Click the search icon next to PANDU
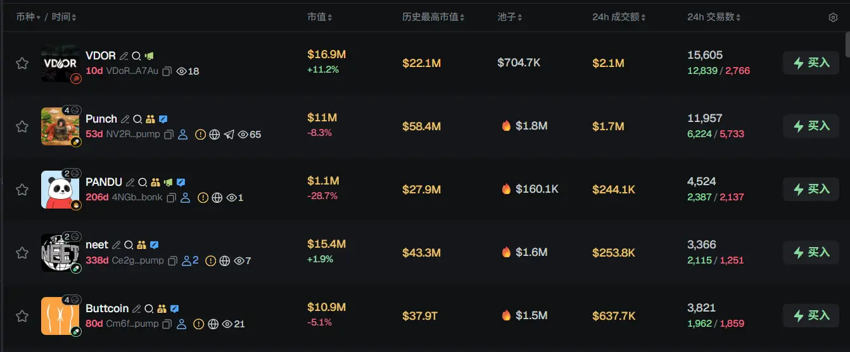The image size is (850, 352). 143,183
